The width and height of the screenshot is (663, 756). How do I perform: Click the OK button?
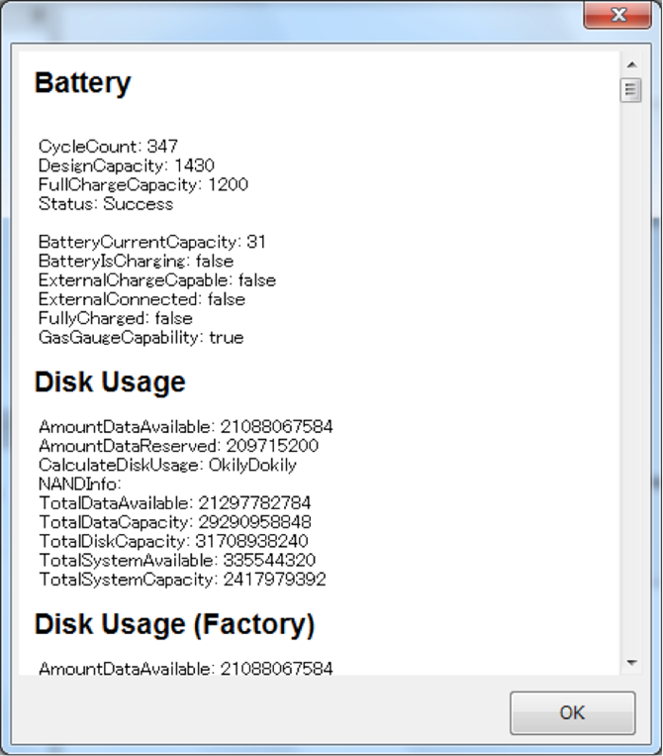click(572, 712)
